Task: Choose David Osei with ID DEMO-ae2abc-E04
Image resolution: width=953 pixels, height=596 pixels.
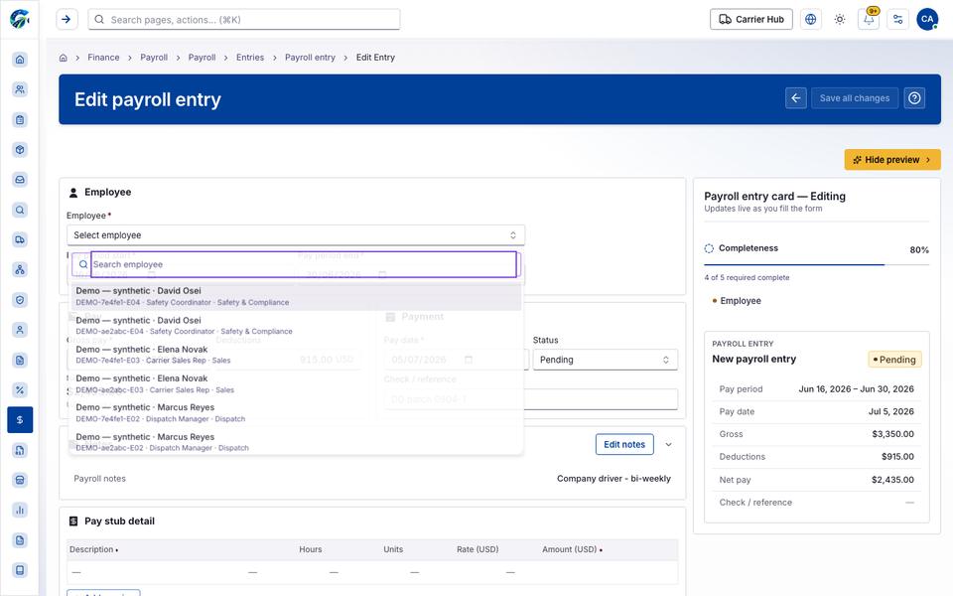Action: point(296,326)
